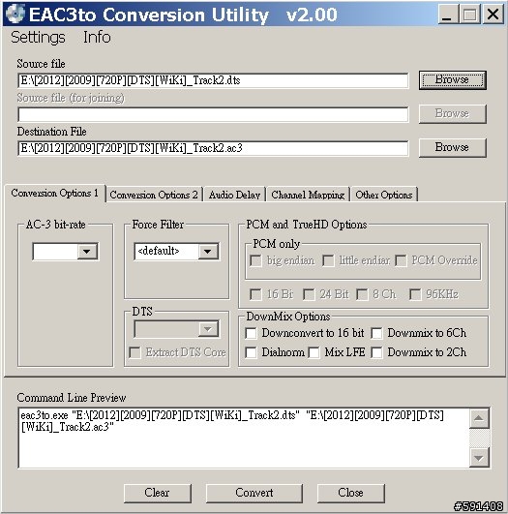This screenshot has height=514, width=508.
Task: Expand the AC-3 bit-rate dropdown
Action: [87, 252]
